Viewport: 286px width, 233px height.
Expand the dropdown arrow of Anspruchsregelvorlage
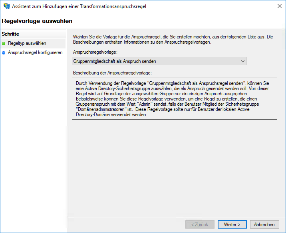242,61
